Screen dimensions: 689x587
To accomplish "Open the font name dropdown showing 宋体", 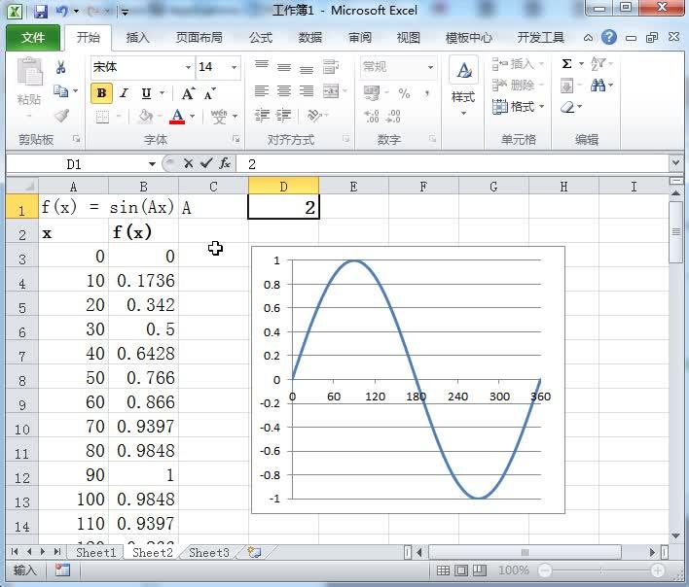I will (188, 67).
